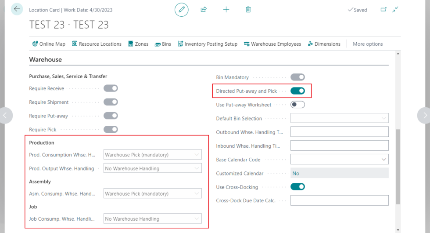Disable Directed Put-away and Pick
The width and height of the screenshot is (430, 233).
pos(297,91)
